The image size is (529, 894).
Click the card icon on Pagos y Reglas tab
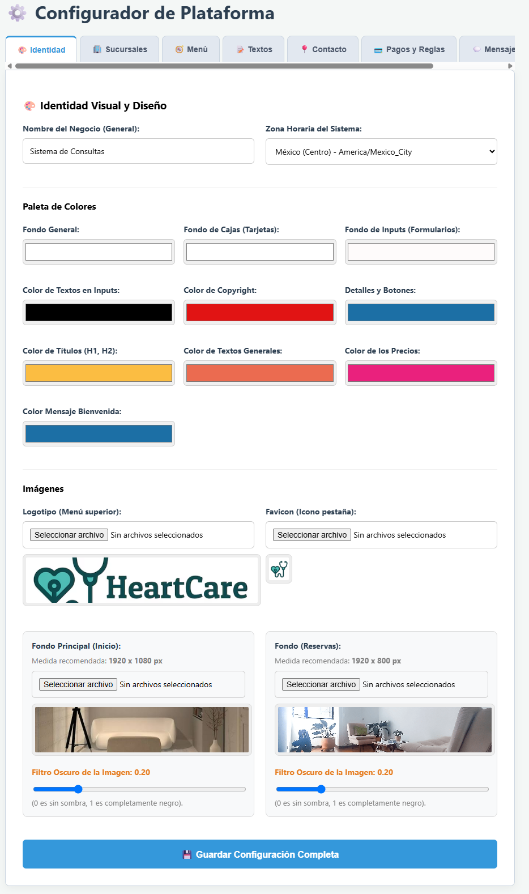point(378,50)
